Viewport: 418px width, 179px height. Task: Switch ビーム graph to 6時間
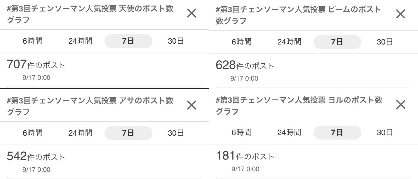242,42
